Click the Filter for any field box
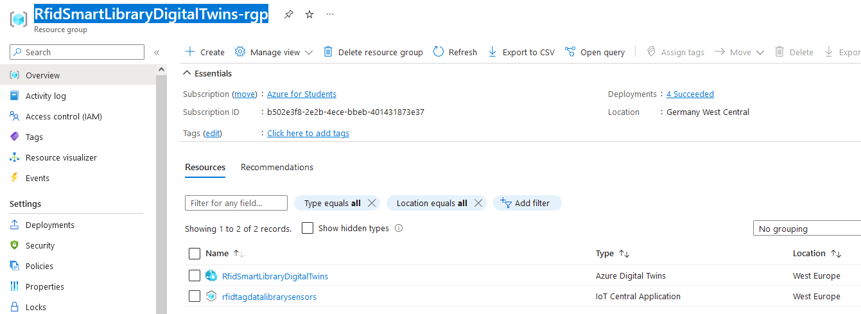The height and width of the screenshot is (314, 861). [236, 203]
